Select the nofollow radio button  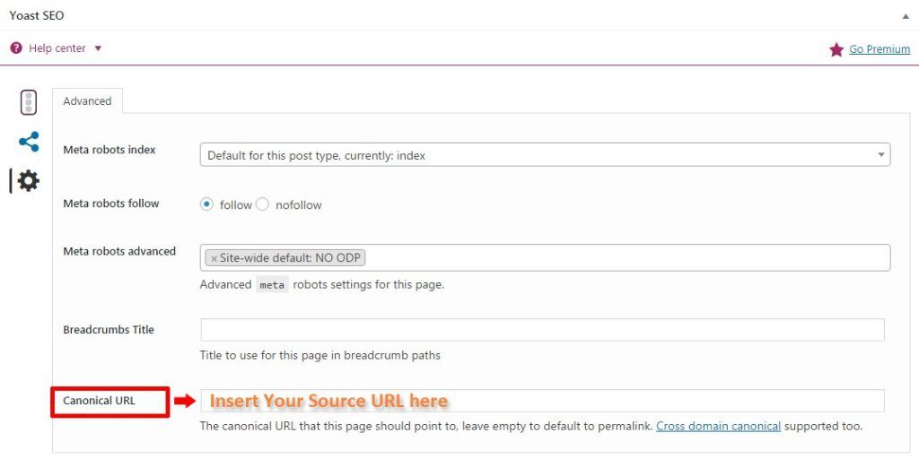[263, 204]
